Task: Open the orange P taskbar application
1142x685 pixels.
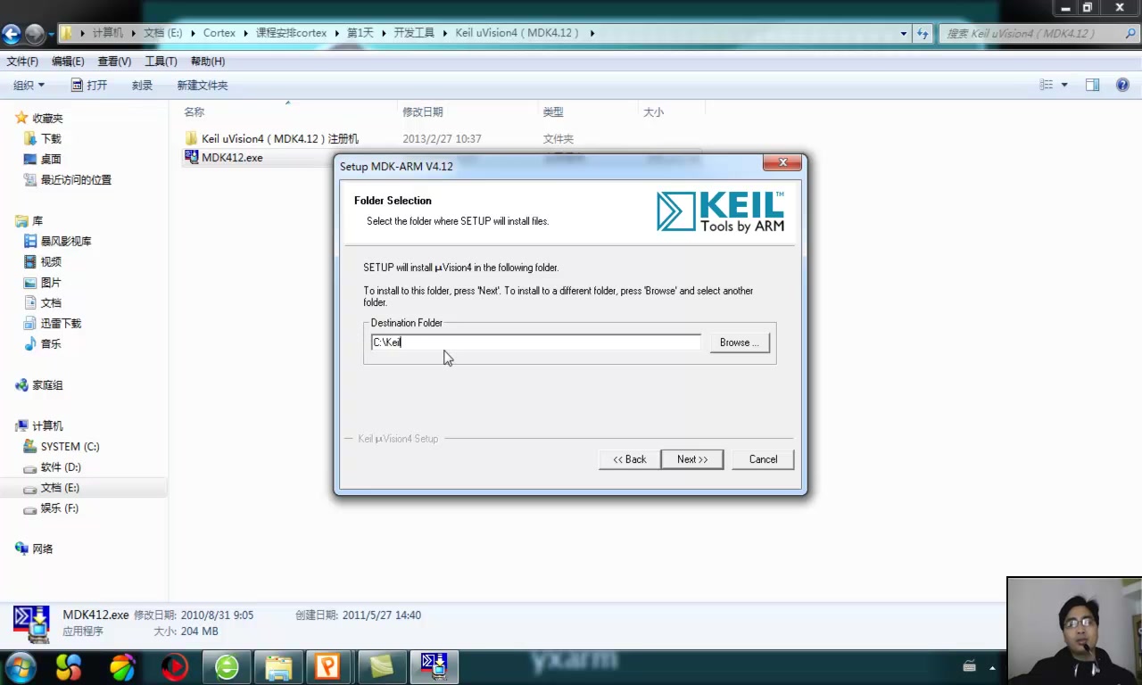Action: click(327, 667)
